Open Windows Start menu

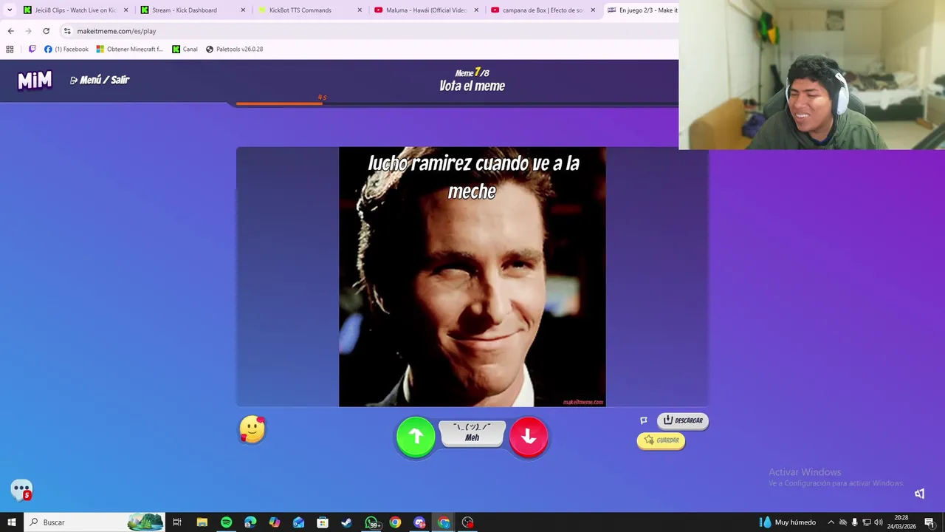coord(11,522)
